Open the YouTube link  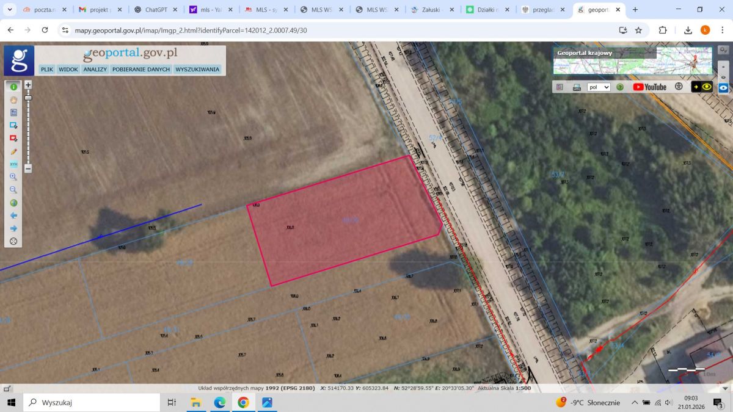click(650, 87)
